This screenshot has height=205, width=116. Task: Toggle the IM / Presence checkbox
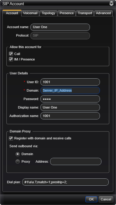pos(11,59)
